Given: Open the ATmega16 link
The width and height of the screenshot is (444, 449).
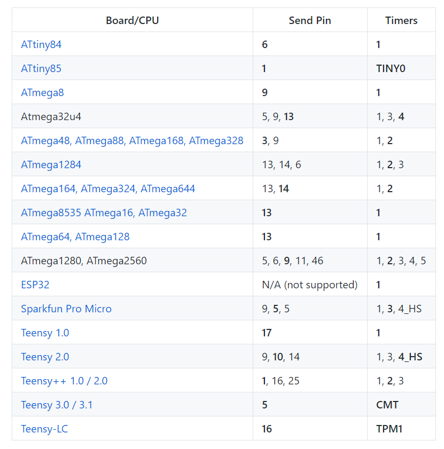Looking at the screenshot, I should tap(109, 213).
